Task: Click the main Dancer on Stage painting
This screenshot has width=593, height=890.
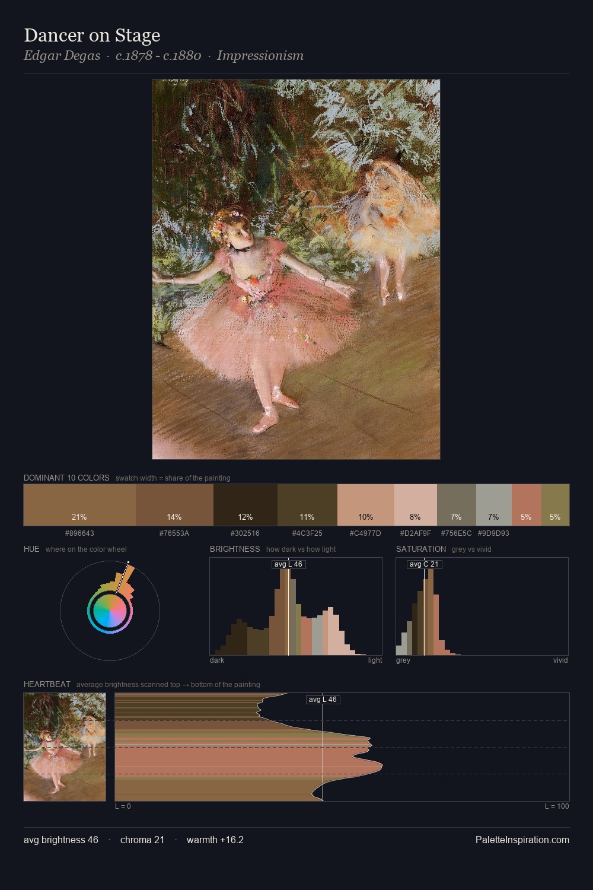Action: pyautogui.click(x=296, y=269)
